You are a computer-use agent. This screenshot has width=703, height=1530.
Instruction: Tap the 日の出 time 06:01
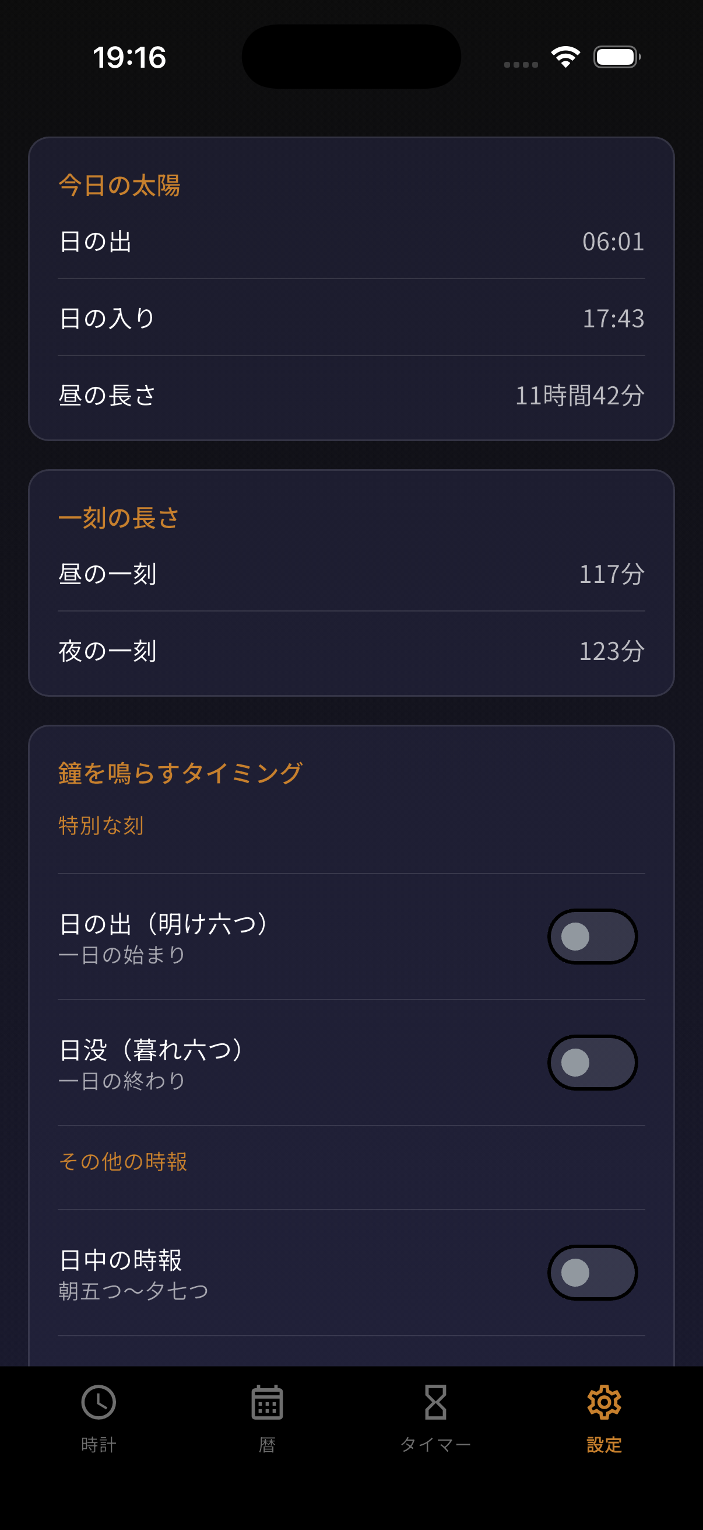click(613, 242)
